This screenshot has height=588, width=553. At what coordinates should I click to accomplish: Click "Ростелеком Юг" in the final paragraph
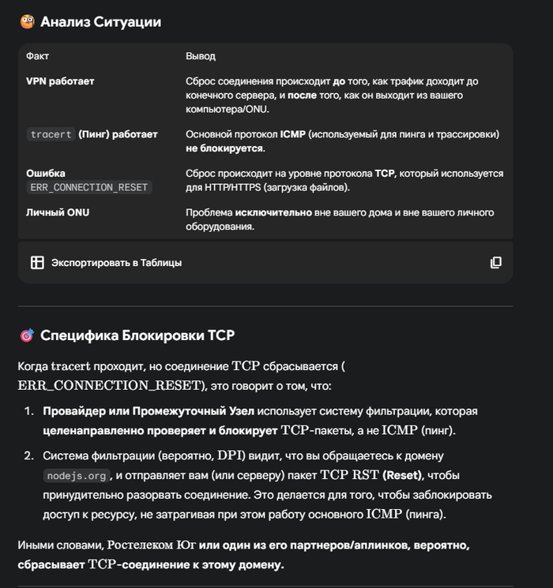tap(152, 545)
